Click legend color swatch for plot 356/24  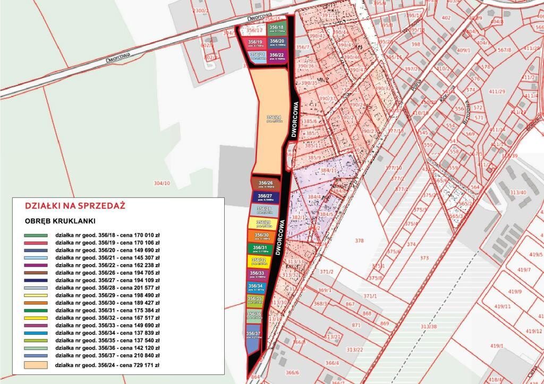click(36, 365)
